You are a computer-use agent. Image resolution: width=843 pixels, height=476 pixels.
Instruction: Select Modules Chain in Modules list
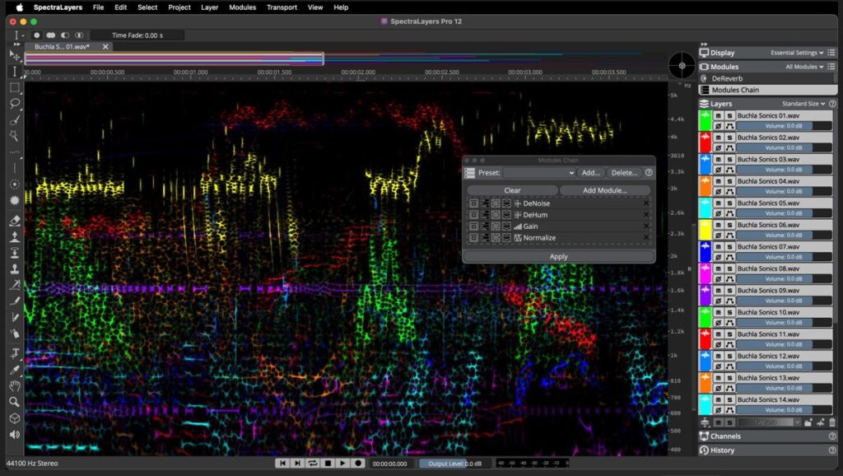(x=768, y=90)
